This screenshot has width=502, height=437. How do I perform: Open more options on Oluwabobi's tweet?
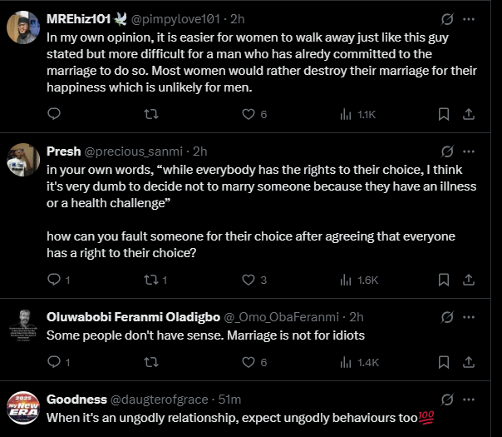470,317
